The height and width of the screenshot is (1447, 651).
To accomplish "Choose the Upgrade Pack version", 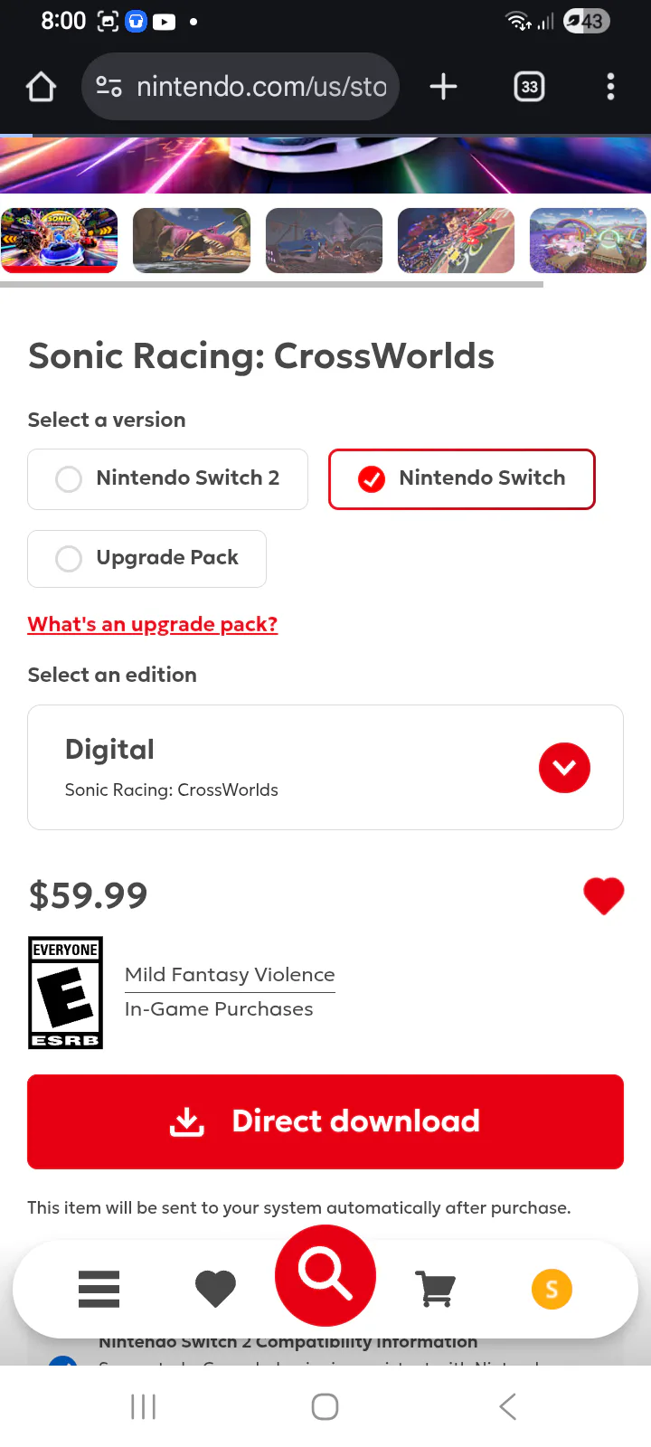I will tap(147, 558).
